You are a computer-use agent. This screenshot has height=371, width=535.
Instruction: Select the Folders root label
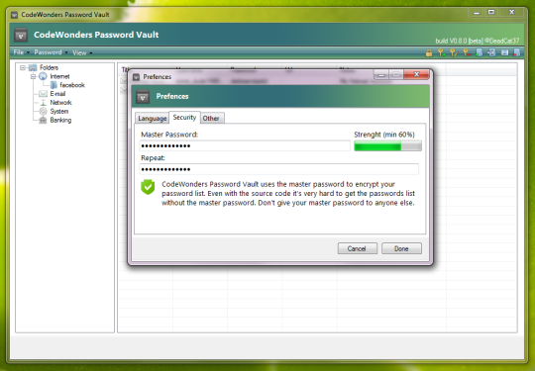(49, 67)
